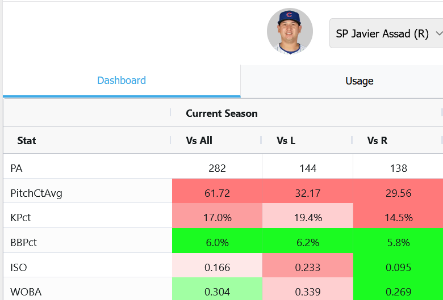The width and height of the screenshot is (443, 300).
Task: Click the Current Season group header
Action: tap(221, 113)
